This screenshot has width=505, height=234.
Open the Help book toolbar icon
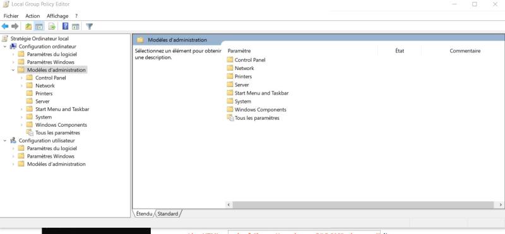point(66,26)
